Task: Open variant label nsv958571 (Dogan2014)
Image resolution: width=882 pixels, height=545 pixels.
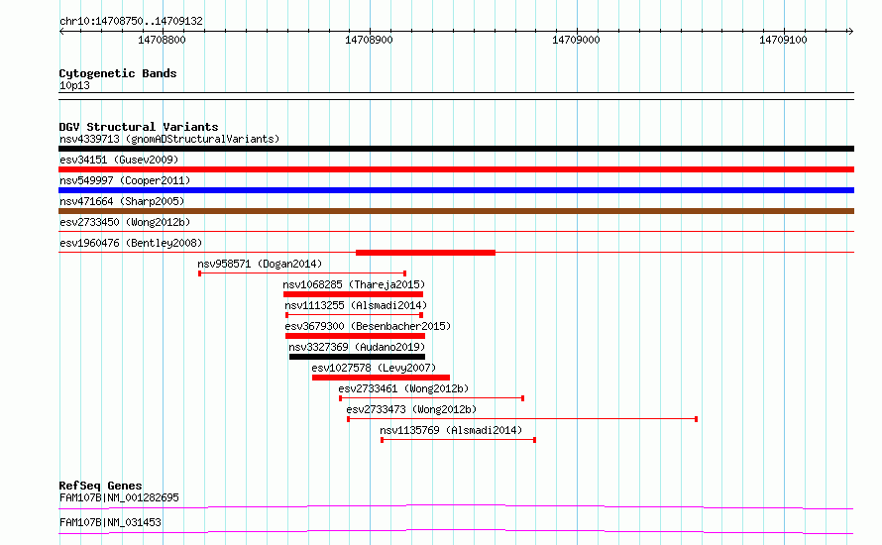Action: click(260, 264)
